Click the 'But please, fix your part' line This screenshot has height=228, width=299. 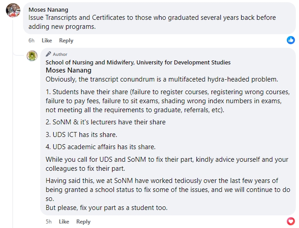pyautogui.click(x=107, y=208)
